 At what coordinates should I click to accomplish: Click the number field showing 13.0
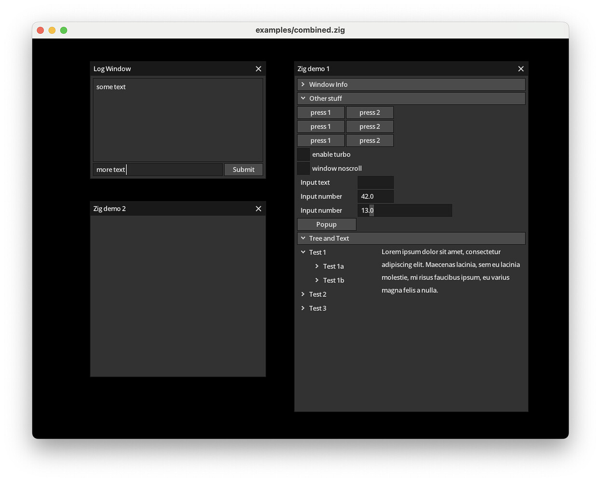(404, 210)
